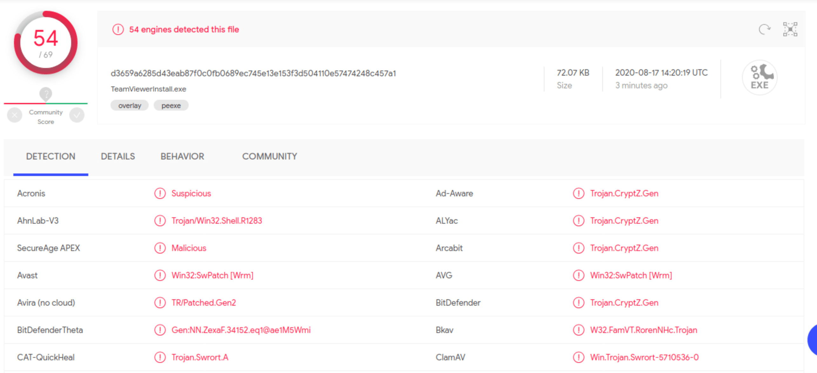Viewport: 817px width, 373px height.
Task: Click the community score question mark marker
Action: coord(46,94)
